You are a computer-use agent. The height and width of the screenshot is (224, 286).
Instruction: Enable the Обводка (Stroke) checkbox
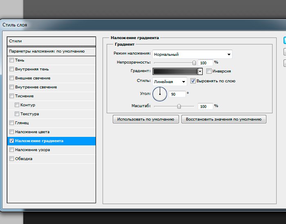click(11, 159)
